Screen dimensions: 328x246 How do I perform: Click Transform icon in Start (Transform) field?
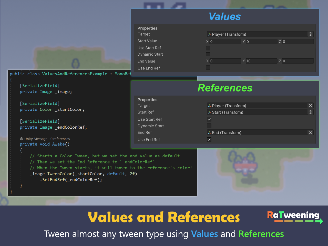click(x=210, y=112)
